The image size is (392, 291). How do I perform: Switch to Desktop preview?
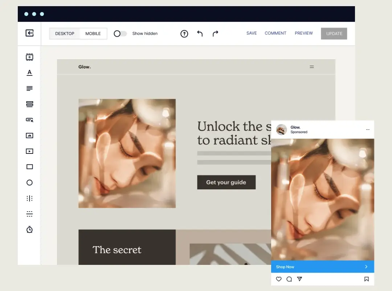tap(64, 33)
